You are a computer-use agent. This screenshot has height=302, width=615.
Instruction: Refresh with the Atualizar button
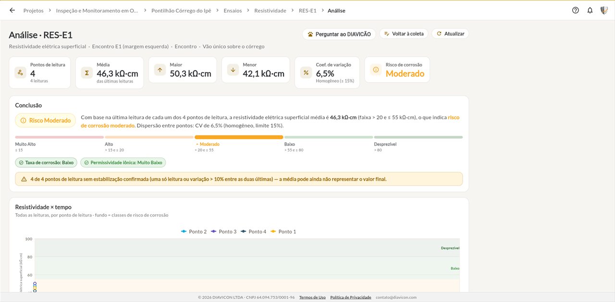(x=450, y=34)
